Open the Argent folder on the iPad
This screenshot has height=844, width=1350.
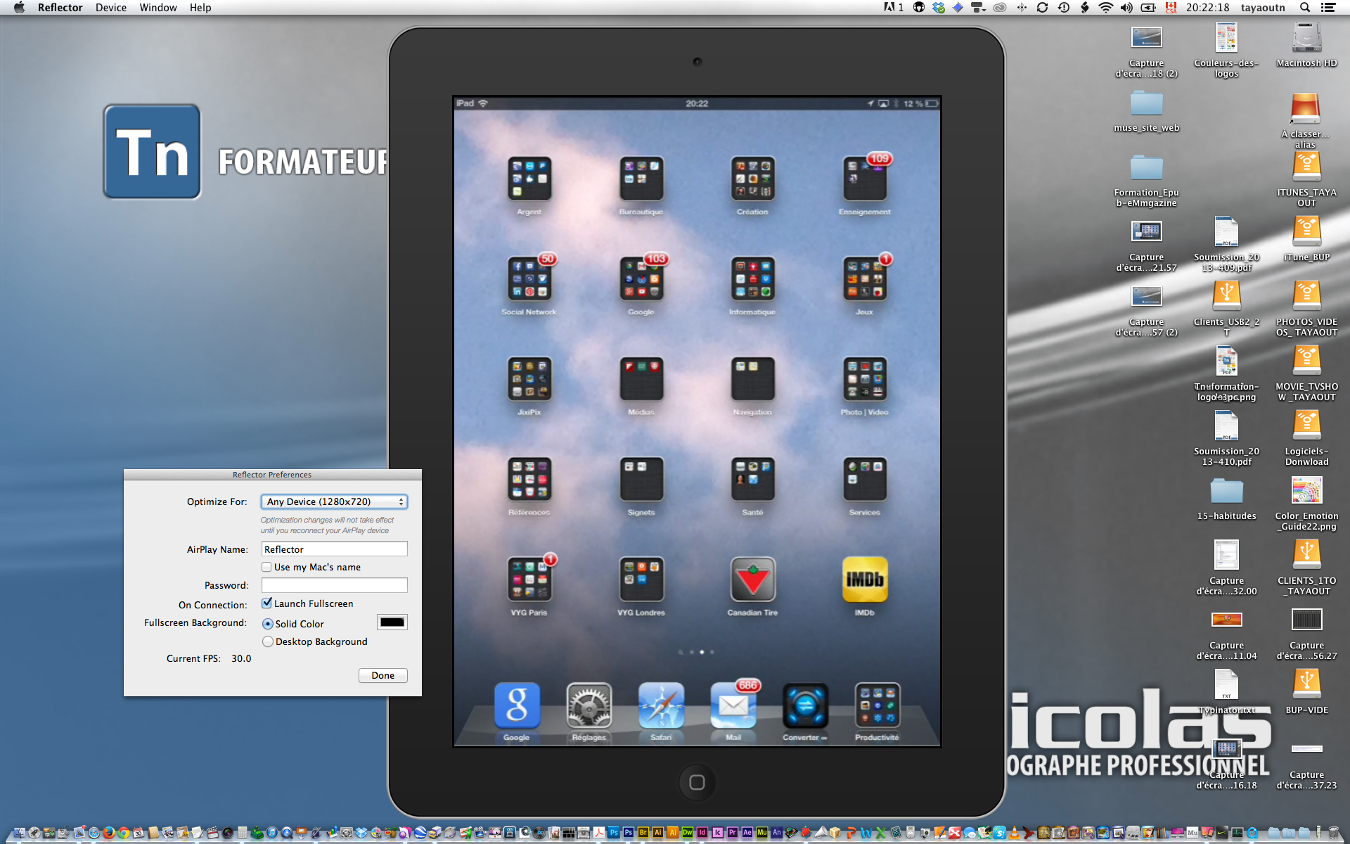[x=529, y=179]
